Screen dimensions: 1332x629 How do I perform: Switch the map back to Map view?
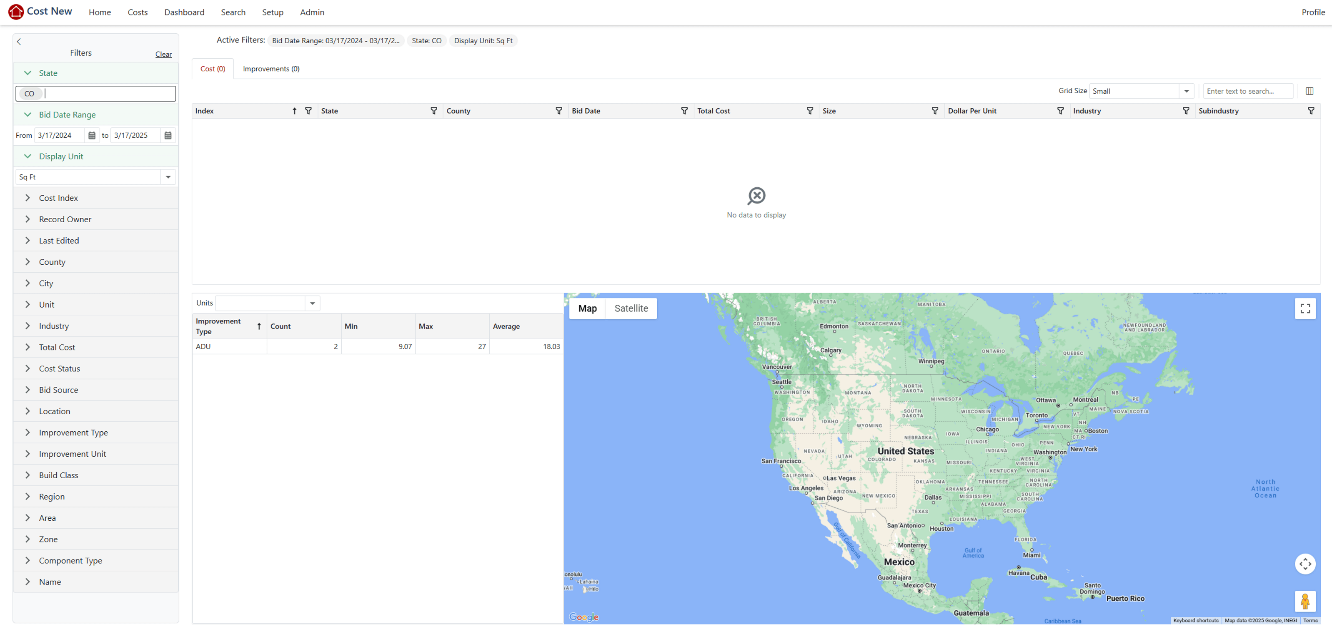pos(587,308)
